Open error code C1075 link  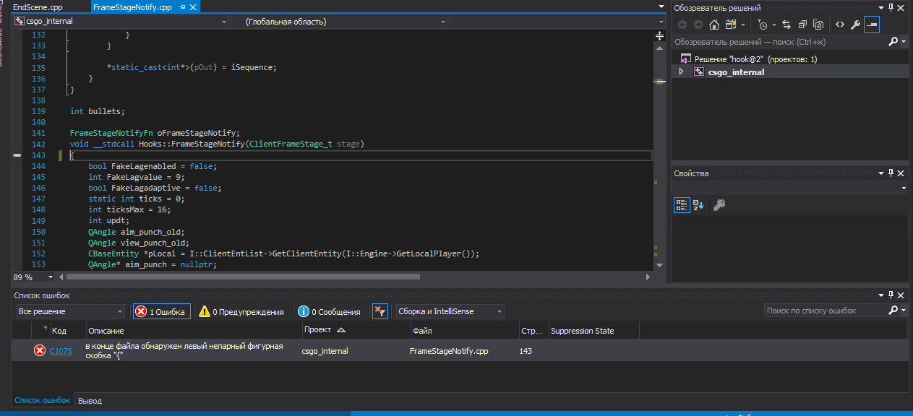[x=61, y=351]
